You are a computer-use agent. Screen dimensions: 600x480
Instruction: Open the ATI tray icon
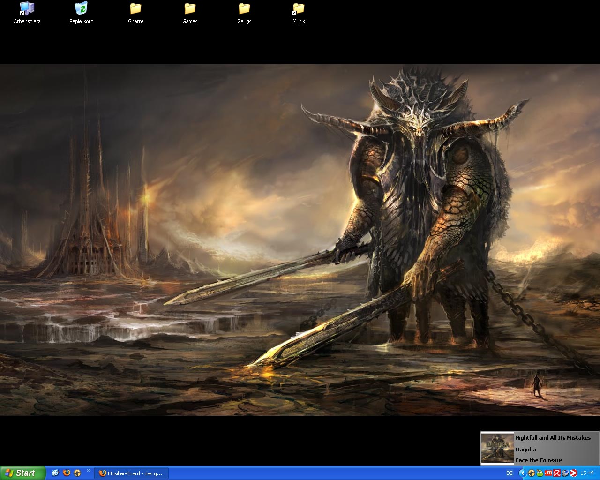point(548,473)
